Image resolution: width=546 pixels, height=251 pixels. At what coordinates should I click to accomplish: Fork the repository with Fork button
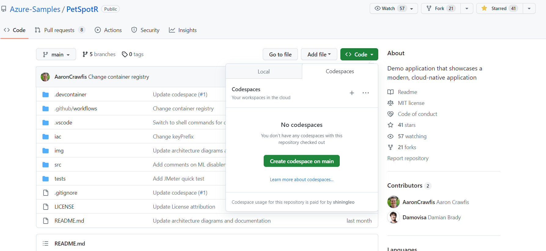point(441,9)
